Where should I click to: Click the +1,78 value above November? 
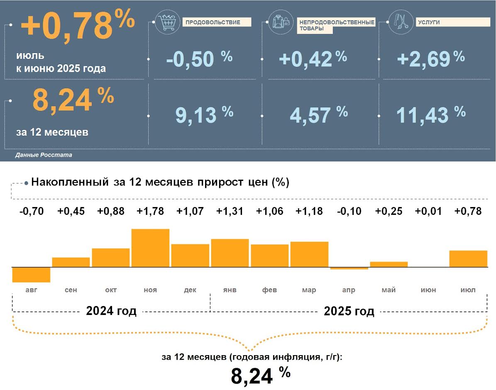[x=150, y=211]
